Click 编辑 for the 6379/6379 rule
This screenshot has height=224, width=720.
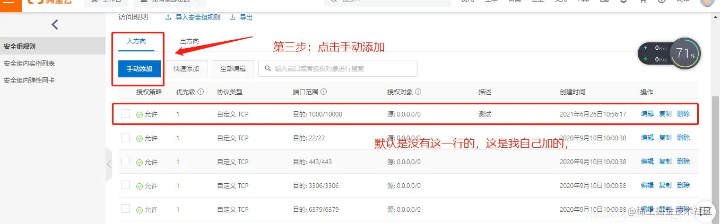click(x=647, y=209)
